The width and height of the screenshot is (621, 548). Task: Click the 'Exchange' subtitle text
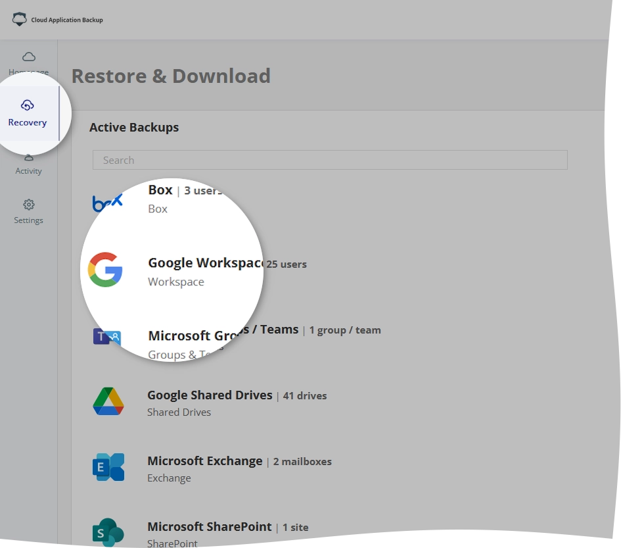point(169,478)
